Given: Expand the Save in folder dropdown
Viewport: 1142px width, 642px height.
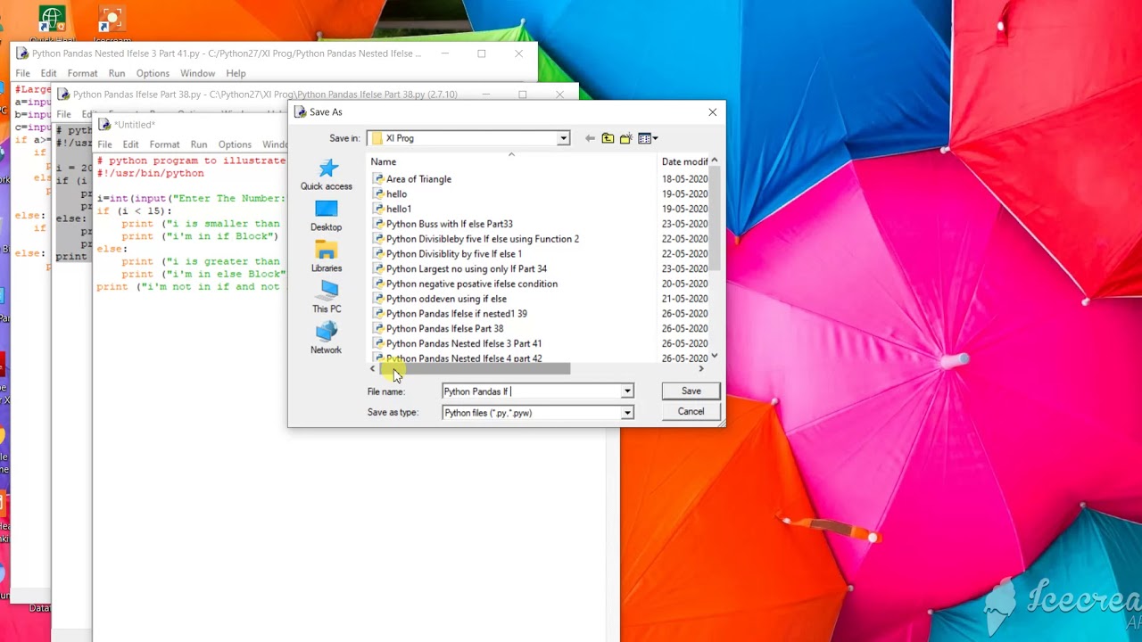Looking at the screenshot, I should click(x=563, y=138).
